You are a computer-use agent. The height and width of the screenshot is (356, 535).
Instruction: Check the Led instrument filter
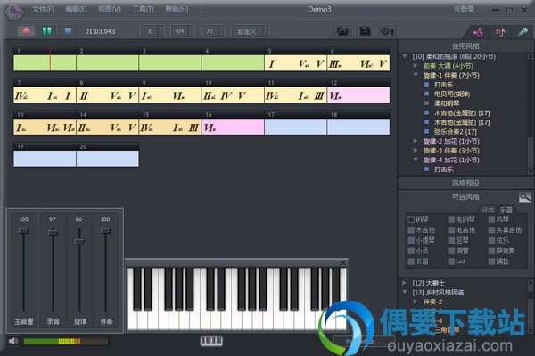tap(451, 261)
